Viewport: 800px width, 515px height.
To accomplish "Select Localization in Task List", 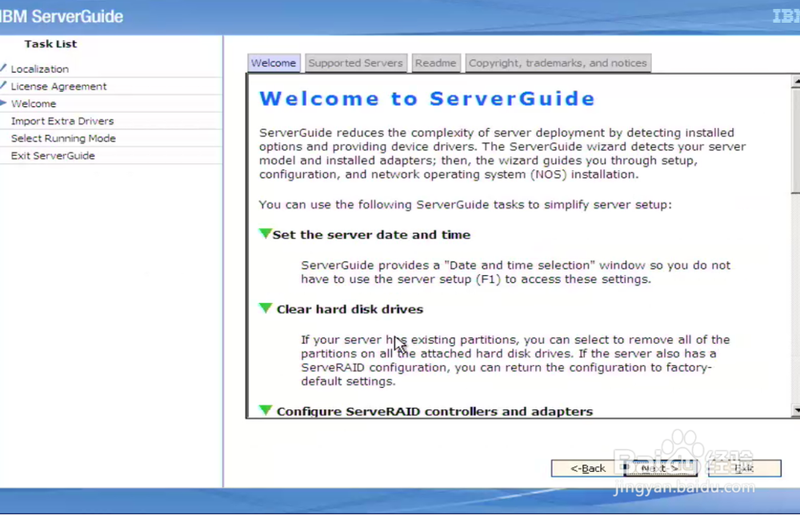I will tap(40, 69).
